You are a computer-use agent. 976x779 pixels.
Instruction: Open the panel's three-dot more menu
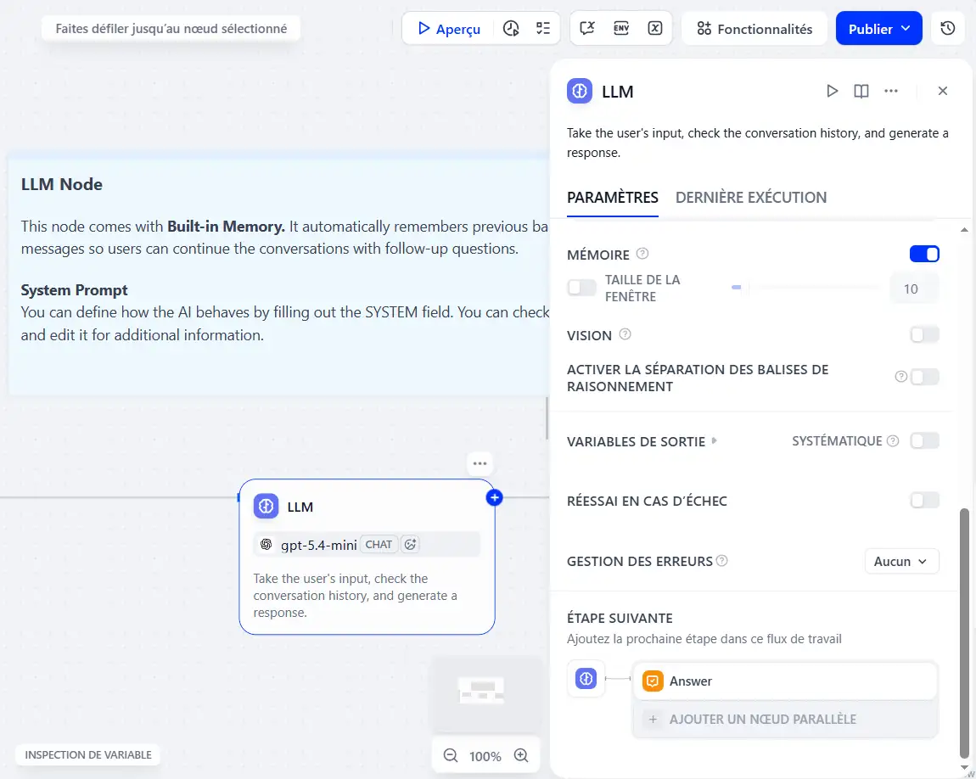point(891,91)
